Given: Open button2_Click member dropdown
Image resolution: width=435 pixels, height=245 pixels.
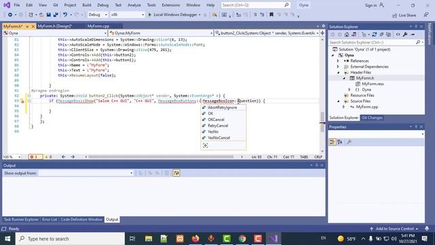Looking at the screenshot, I should point(267,33).
